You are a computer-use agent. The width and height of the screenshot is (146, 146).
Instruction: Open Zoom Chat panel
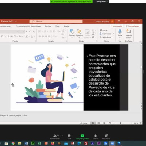tap(69, 137)
